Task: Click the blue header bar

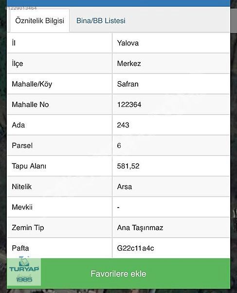Action: [118, 3]
